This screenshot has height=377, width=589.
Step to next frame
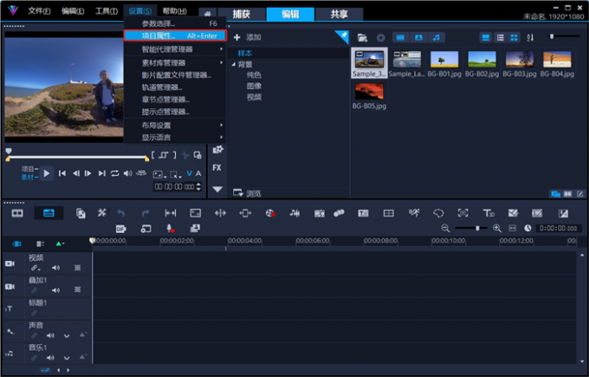point(87,173)
